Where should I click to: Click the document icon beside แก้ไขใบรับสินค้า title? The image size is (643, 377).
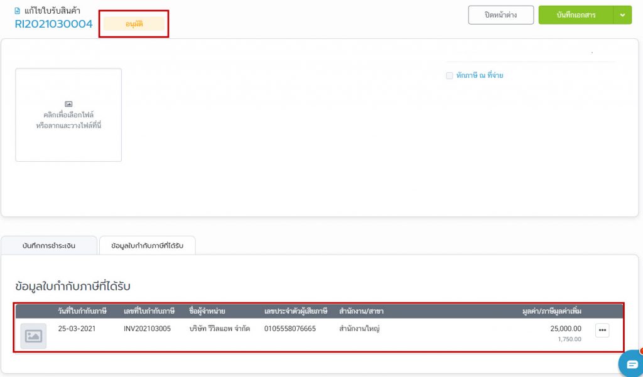pyautogui.click(x=18, y=11)
